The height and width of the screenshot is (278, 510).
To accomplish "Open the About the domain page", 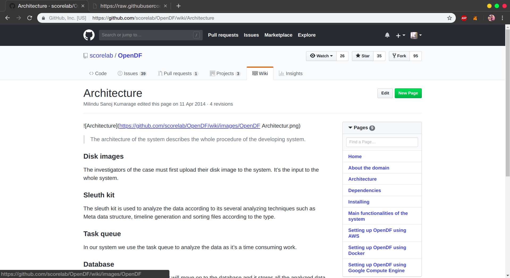I will (x=369, y=168).
